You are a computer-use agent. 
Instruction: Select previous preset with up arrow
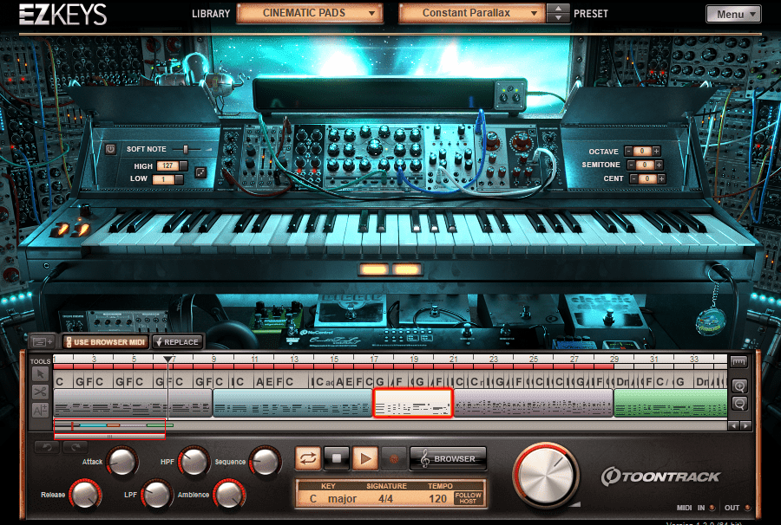pos(558,9)
